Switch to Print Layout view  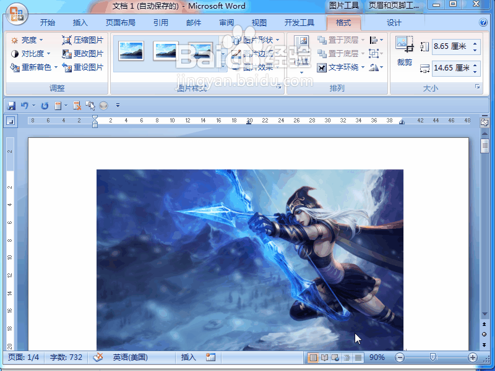pyautogui.click(x=313, y=357)
